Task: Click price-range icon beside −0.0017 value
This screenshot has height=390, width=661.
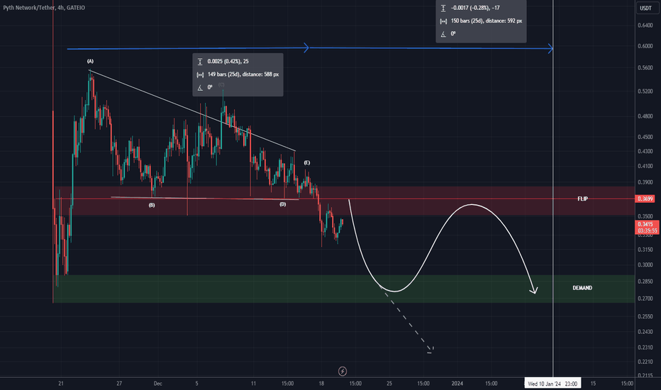Action: pos(443,8)
